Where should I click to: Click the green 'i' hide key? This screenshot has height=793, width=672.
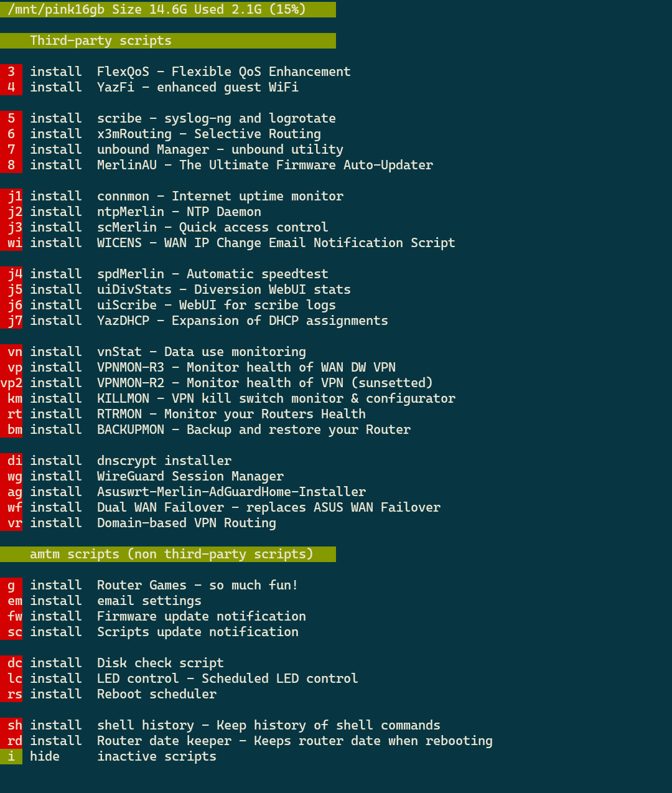coord(11,756)
